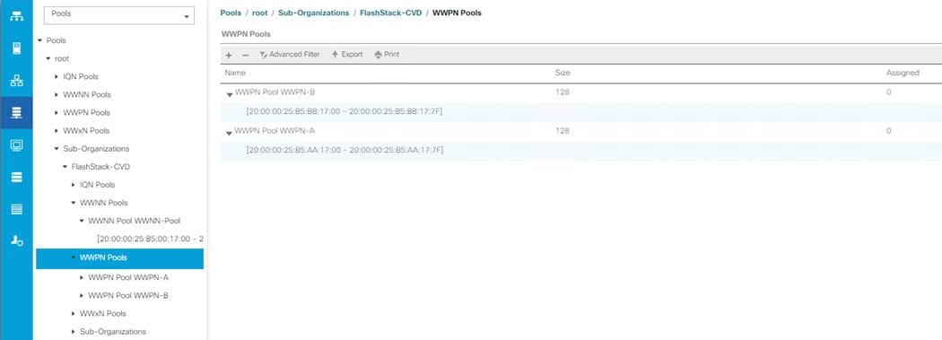Screen dimensions: 942x340
Task: Collapse WWNN Pool WWNN-Pool tree node
Action: click(82, 221)
